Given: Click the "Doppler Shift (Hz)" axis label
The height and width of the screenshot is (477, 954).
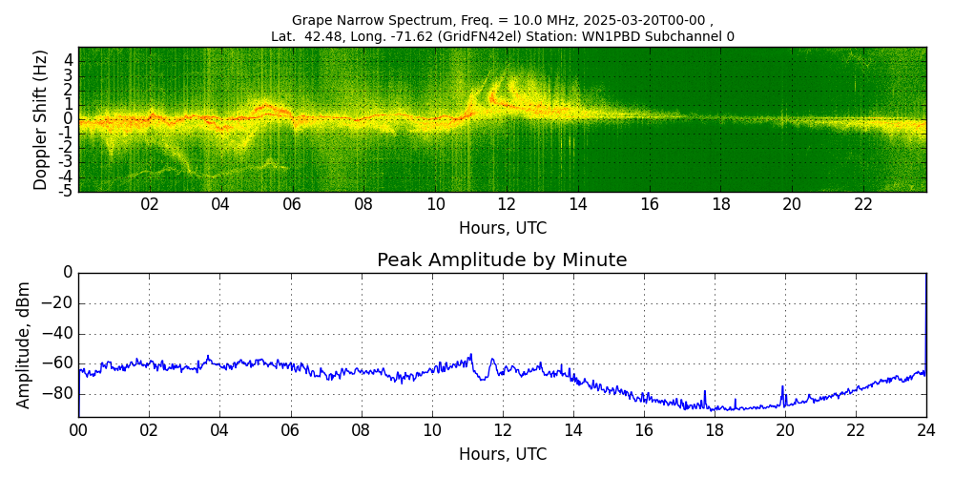Looking at the screenshot, I should click(40, 120).
